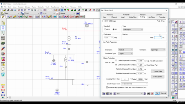
Task: Click the Data Options button
Action: (x=158, y=77)
